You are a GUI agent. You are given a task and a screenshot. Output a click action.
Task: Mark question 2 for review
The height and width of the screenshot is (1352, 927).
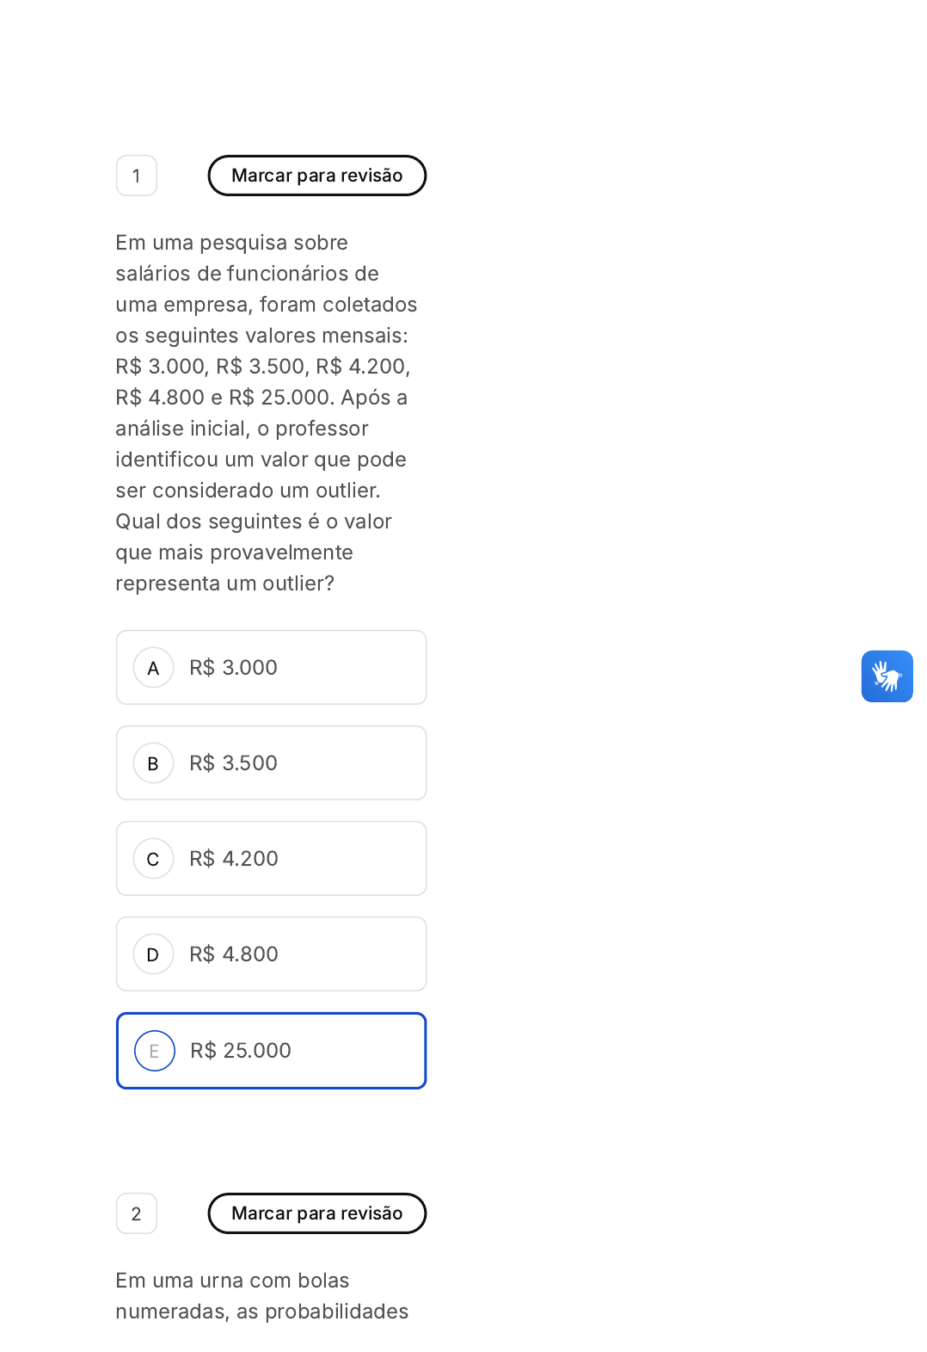(x=316, y=1213)
